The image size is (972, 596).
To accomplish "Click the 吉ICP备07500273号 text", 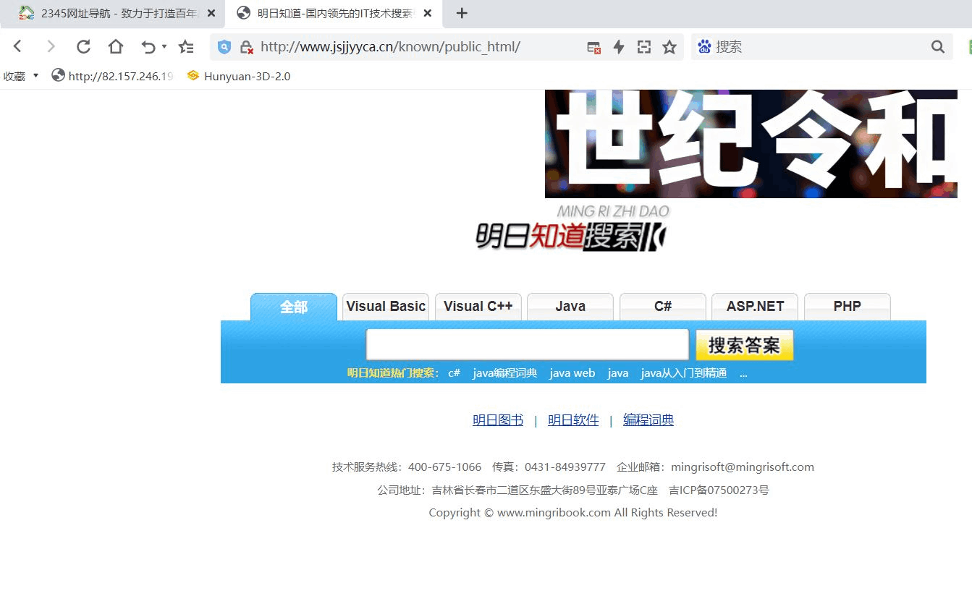I will (719, 490).
